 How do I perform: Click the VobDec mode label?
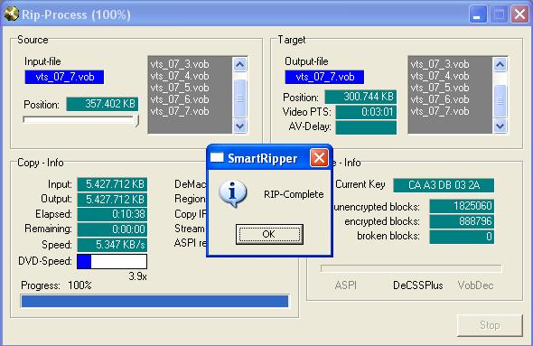(x=475, y=285)
